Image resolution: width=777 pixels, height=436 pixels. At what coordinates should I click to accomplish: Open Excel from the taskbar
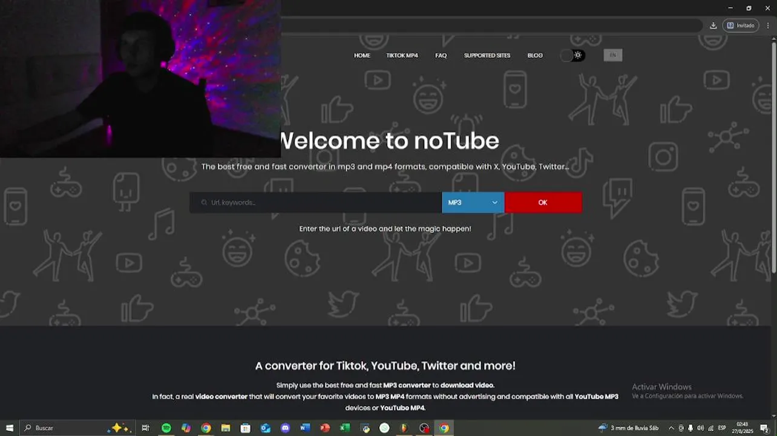(x=345, y=428)
